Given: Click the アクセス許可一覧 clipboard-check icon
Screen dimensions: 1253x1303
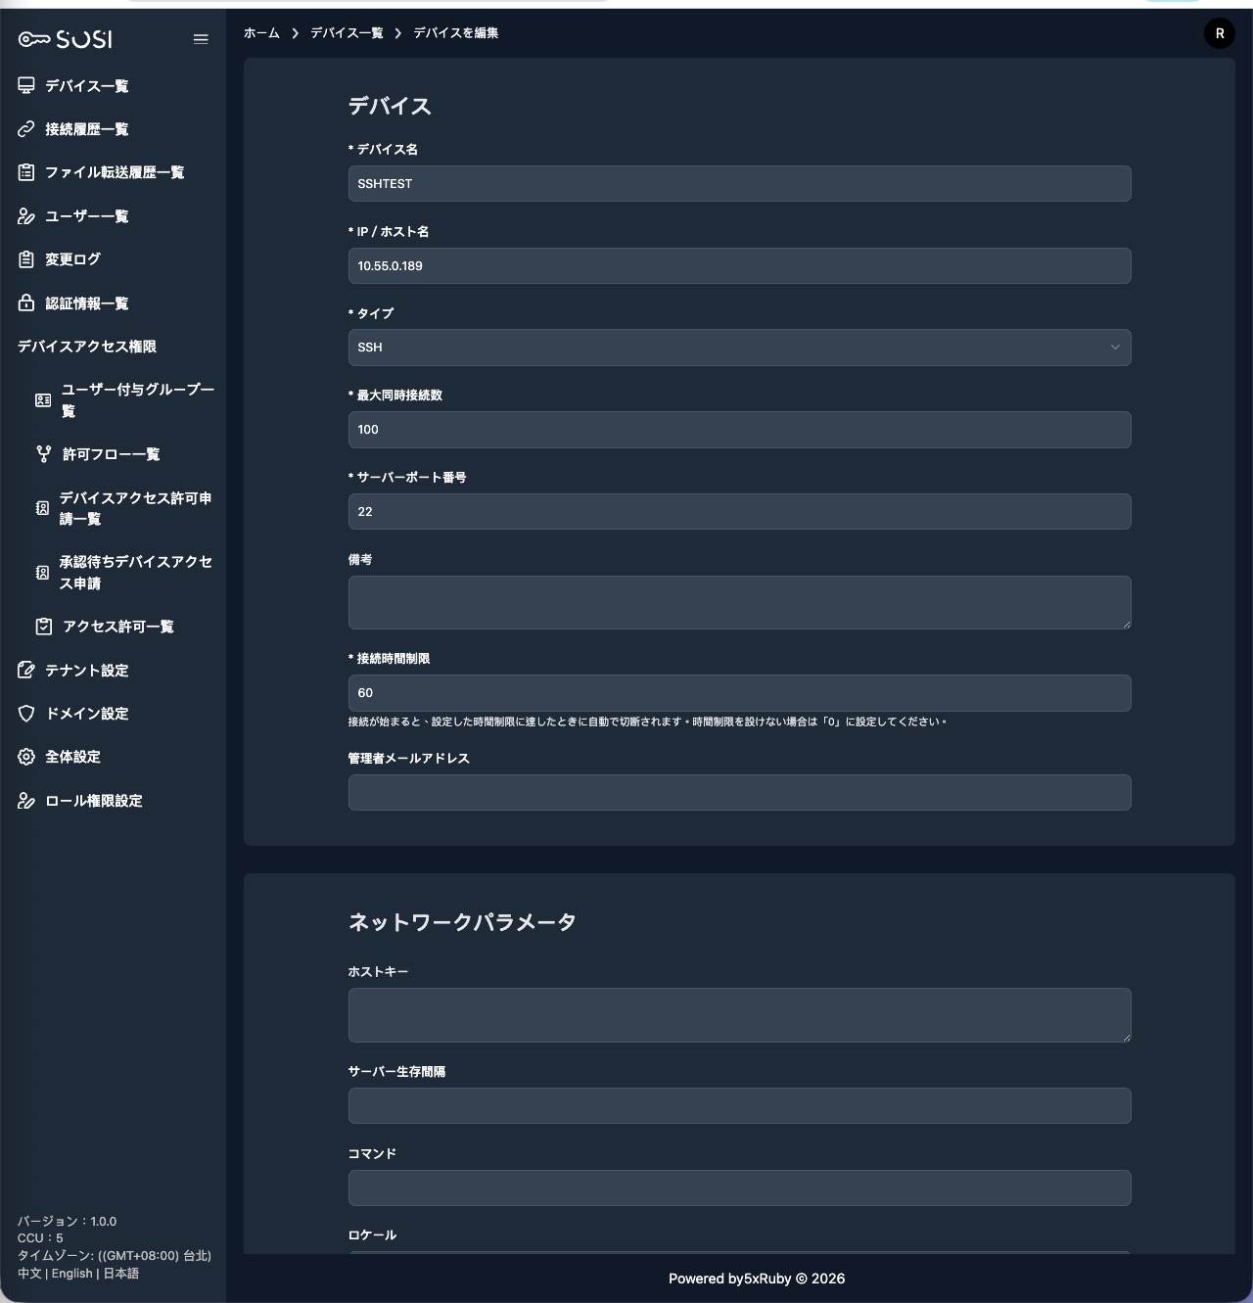Looking at the screenshot, I should [44, 627].
